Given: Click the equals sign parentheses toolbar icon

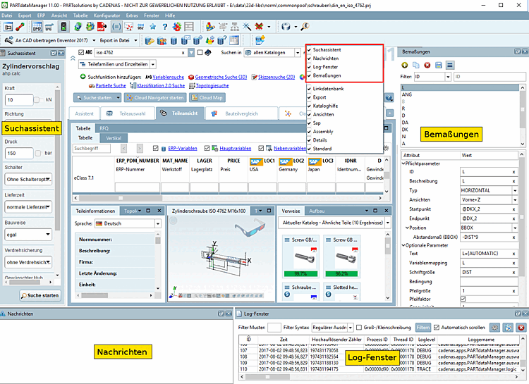Looking at the screenshot, I should click(x=116, y=26).
